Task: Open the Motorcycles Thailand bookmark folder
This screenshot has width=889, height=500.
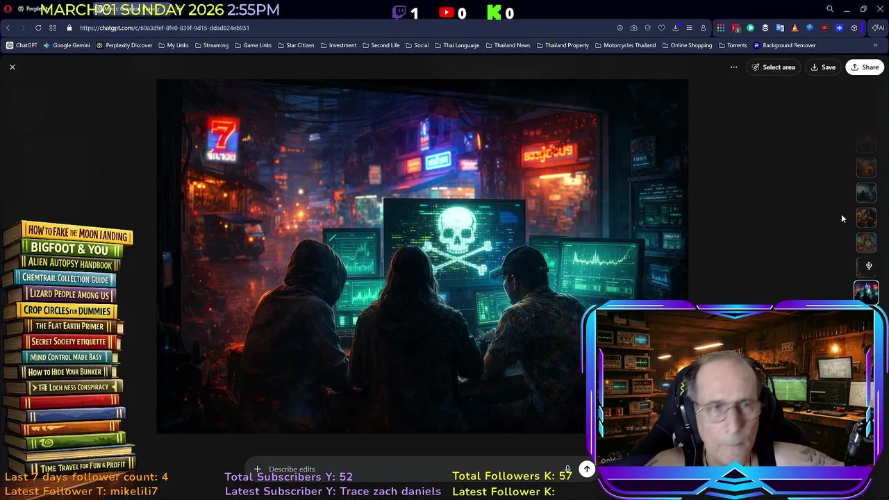Action: (625, 45)
